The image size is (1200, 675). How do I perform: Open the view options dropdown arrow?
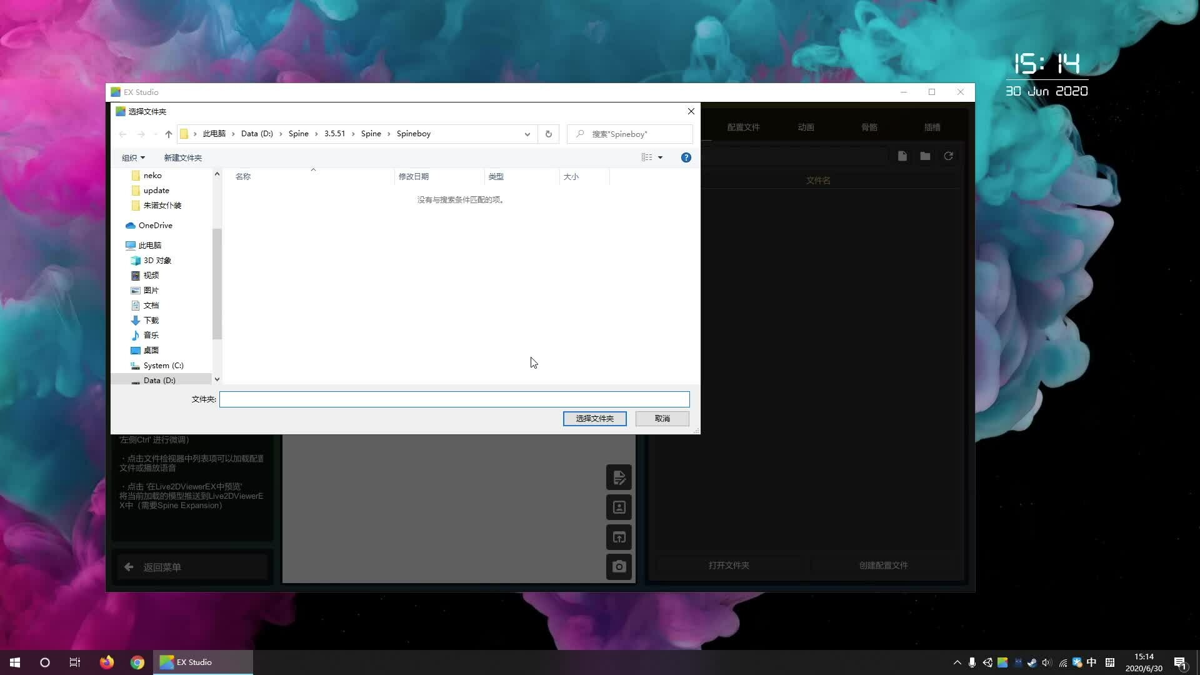[660, 157]
